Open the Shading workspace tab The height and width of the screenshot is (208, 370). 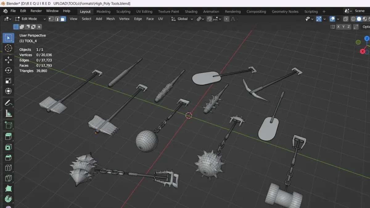pyautogui.click(x=191, y=11)
